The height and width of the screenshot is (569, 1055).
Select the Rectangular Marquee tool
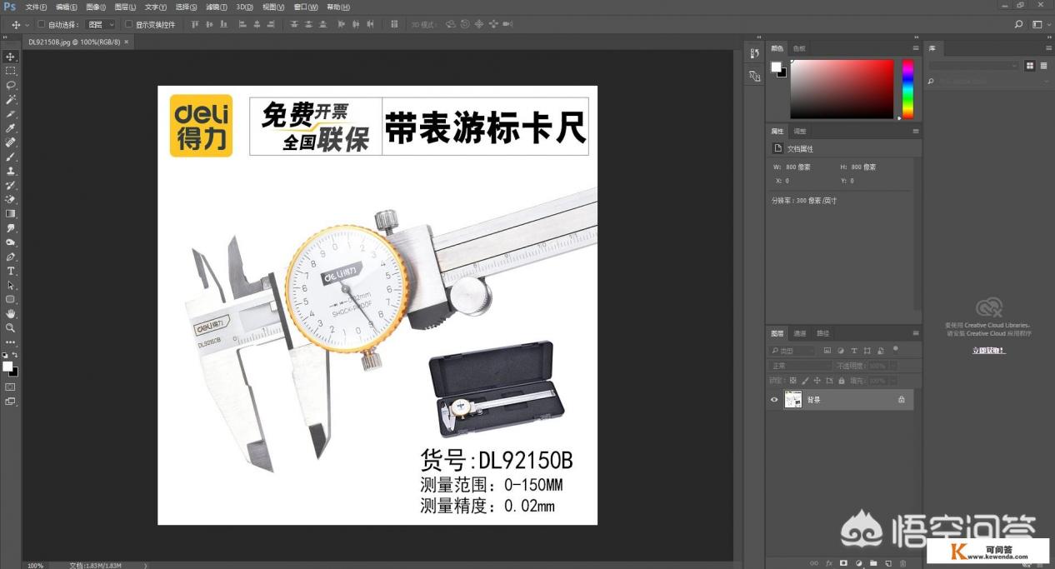point(11,71)
